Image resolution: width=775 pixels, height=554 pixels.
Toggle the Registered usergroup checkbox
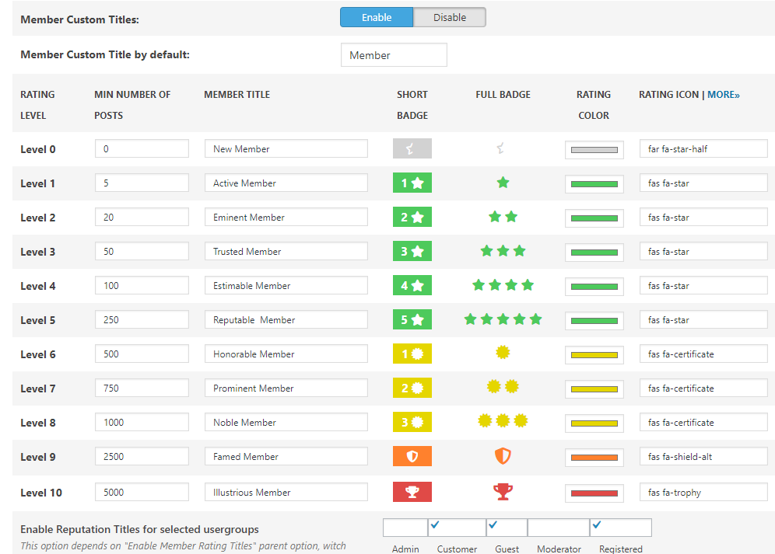click(x=620, y=528)
